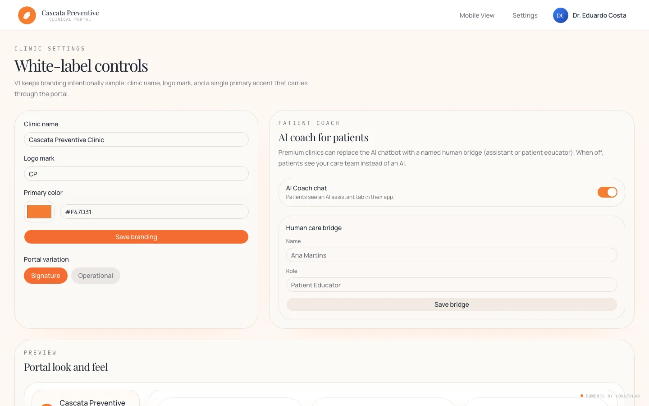
Task: Edit the #F47D31 hex color field
Action: pos(154,212)
